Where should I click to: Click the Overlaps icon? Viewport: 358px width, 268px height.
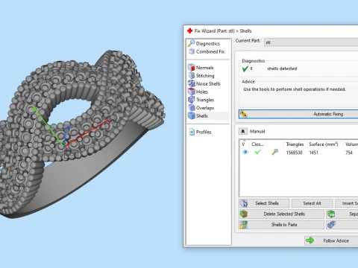[192, 108]
